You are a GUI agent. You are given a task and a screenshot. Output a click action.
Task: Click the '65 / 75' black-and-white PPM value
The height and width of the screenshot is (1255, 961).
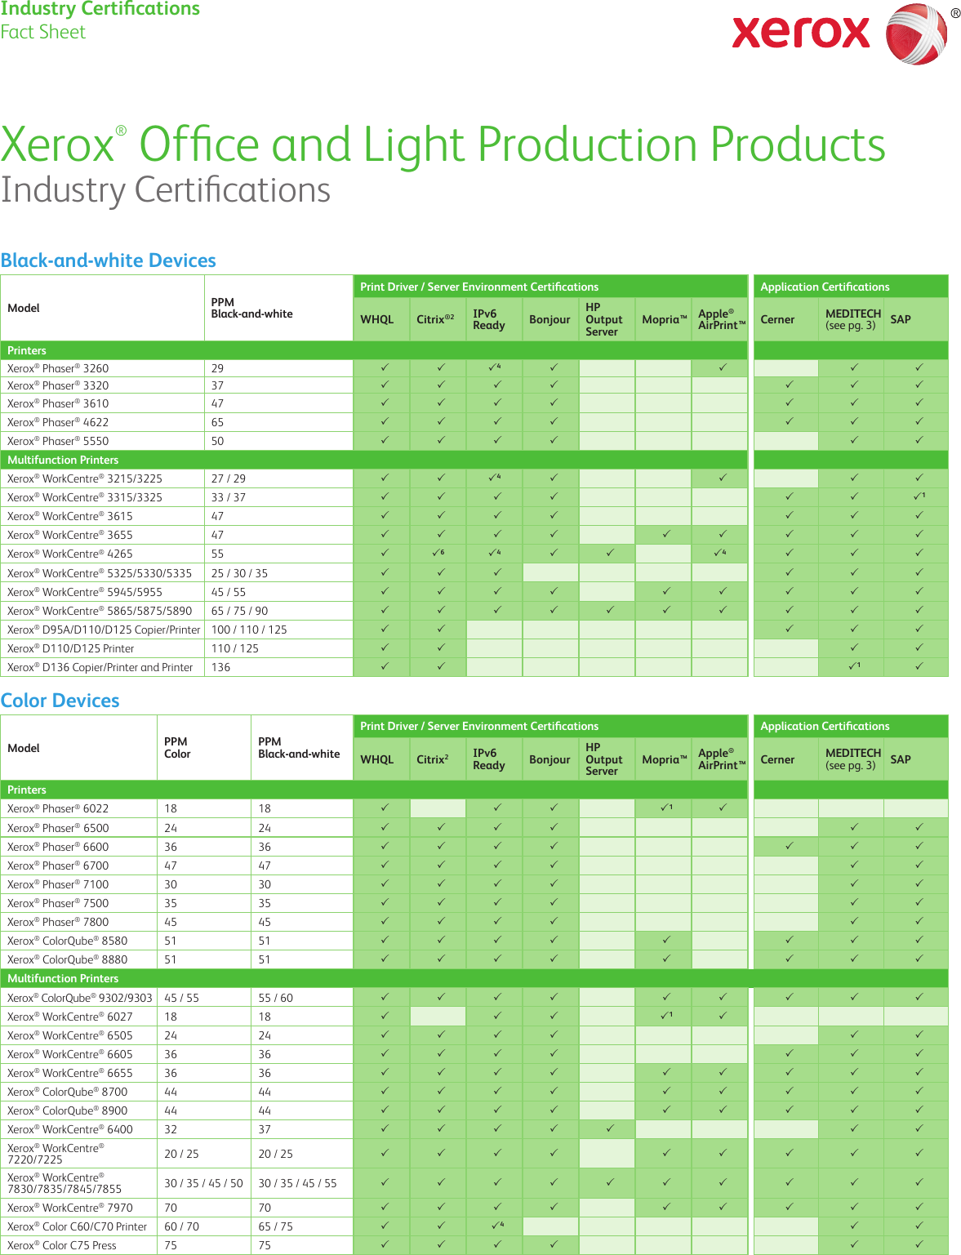276,1226
